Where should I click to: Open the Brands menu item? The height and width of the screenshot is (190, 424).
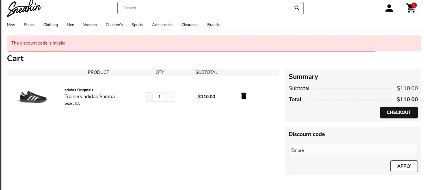click(213, 25)
